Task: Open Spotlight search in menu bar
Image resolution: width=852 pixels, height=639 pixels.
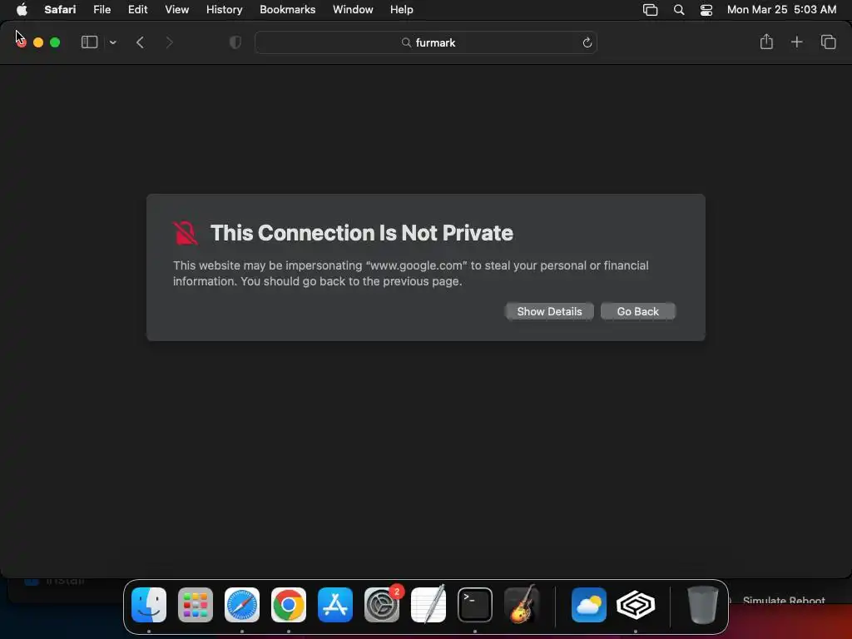Action: tap(679, 10)
